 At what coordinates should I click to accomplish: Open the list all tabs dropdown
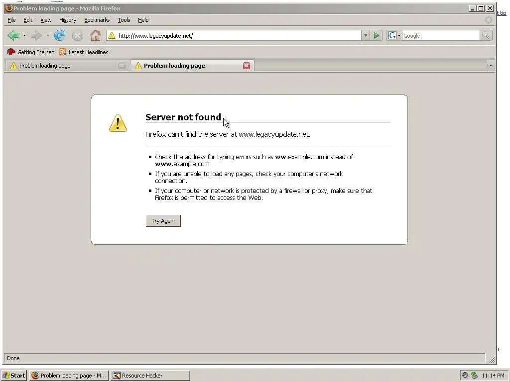click(491, 66)
